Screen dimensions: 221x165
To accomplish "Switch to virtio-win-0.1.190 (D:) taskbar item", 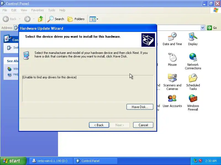I will click(x=51, y=161).
